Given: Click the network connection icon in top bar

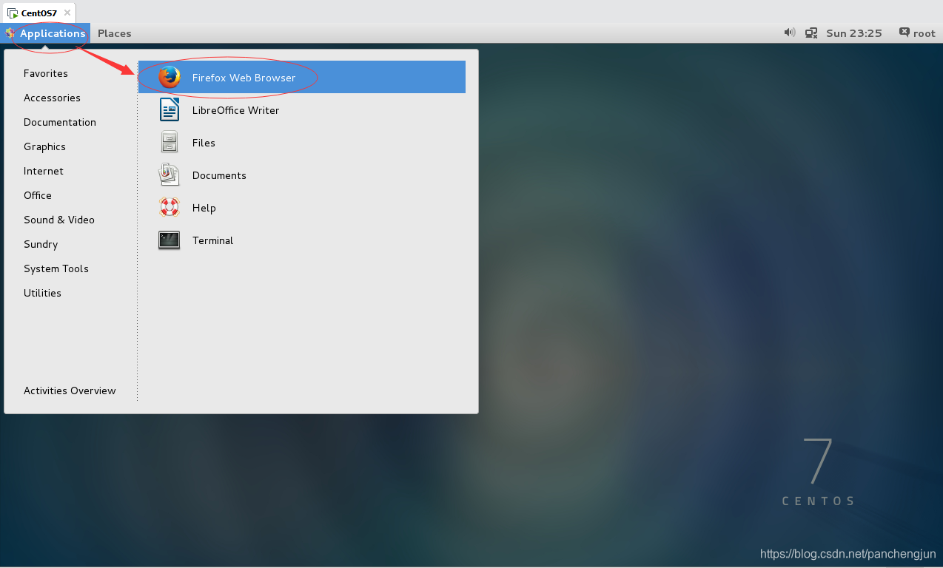Looking at the screenshot, I should (x=811, y=33).
